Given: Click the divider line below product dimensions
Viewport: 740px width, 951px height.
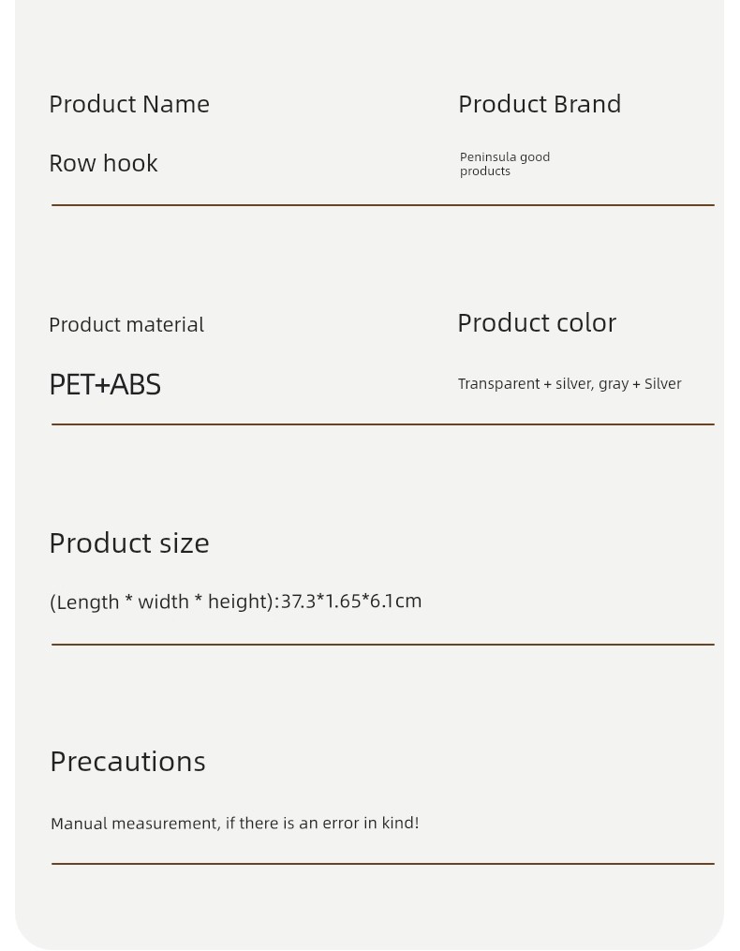Looking at the screenshot, I should [x=383, y=644].
